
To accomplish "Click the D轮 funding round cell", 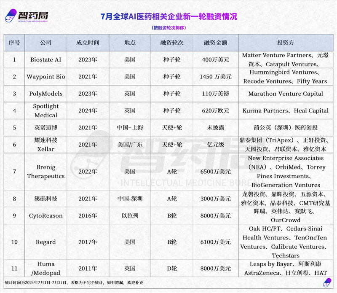I will (172, 268).
